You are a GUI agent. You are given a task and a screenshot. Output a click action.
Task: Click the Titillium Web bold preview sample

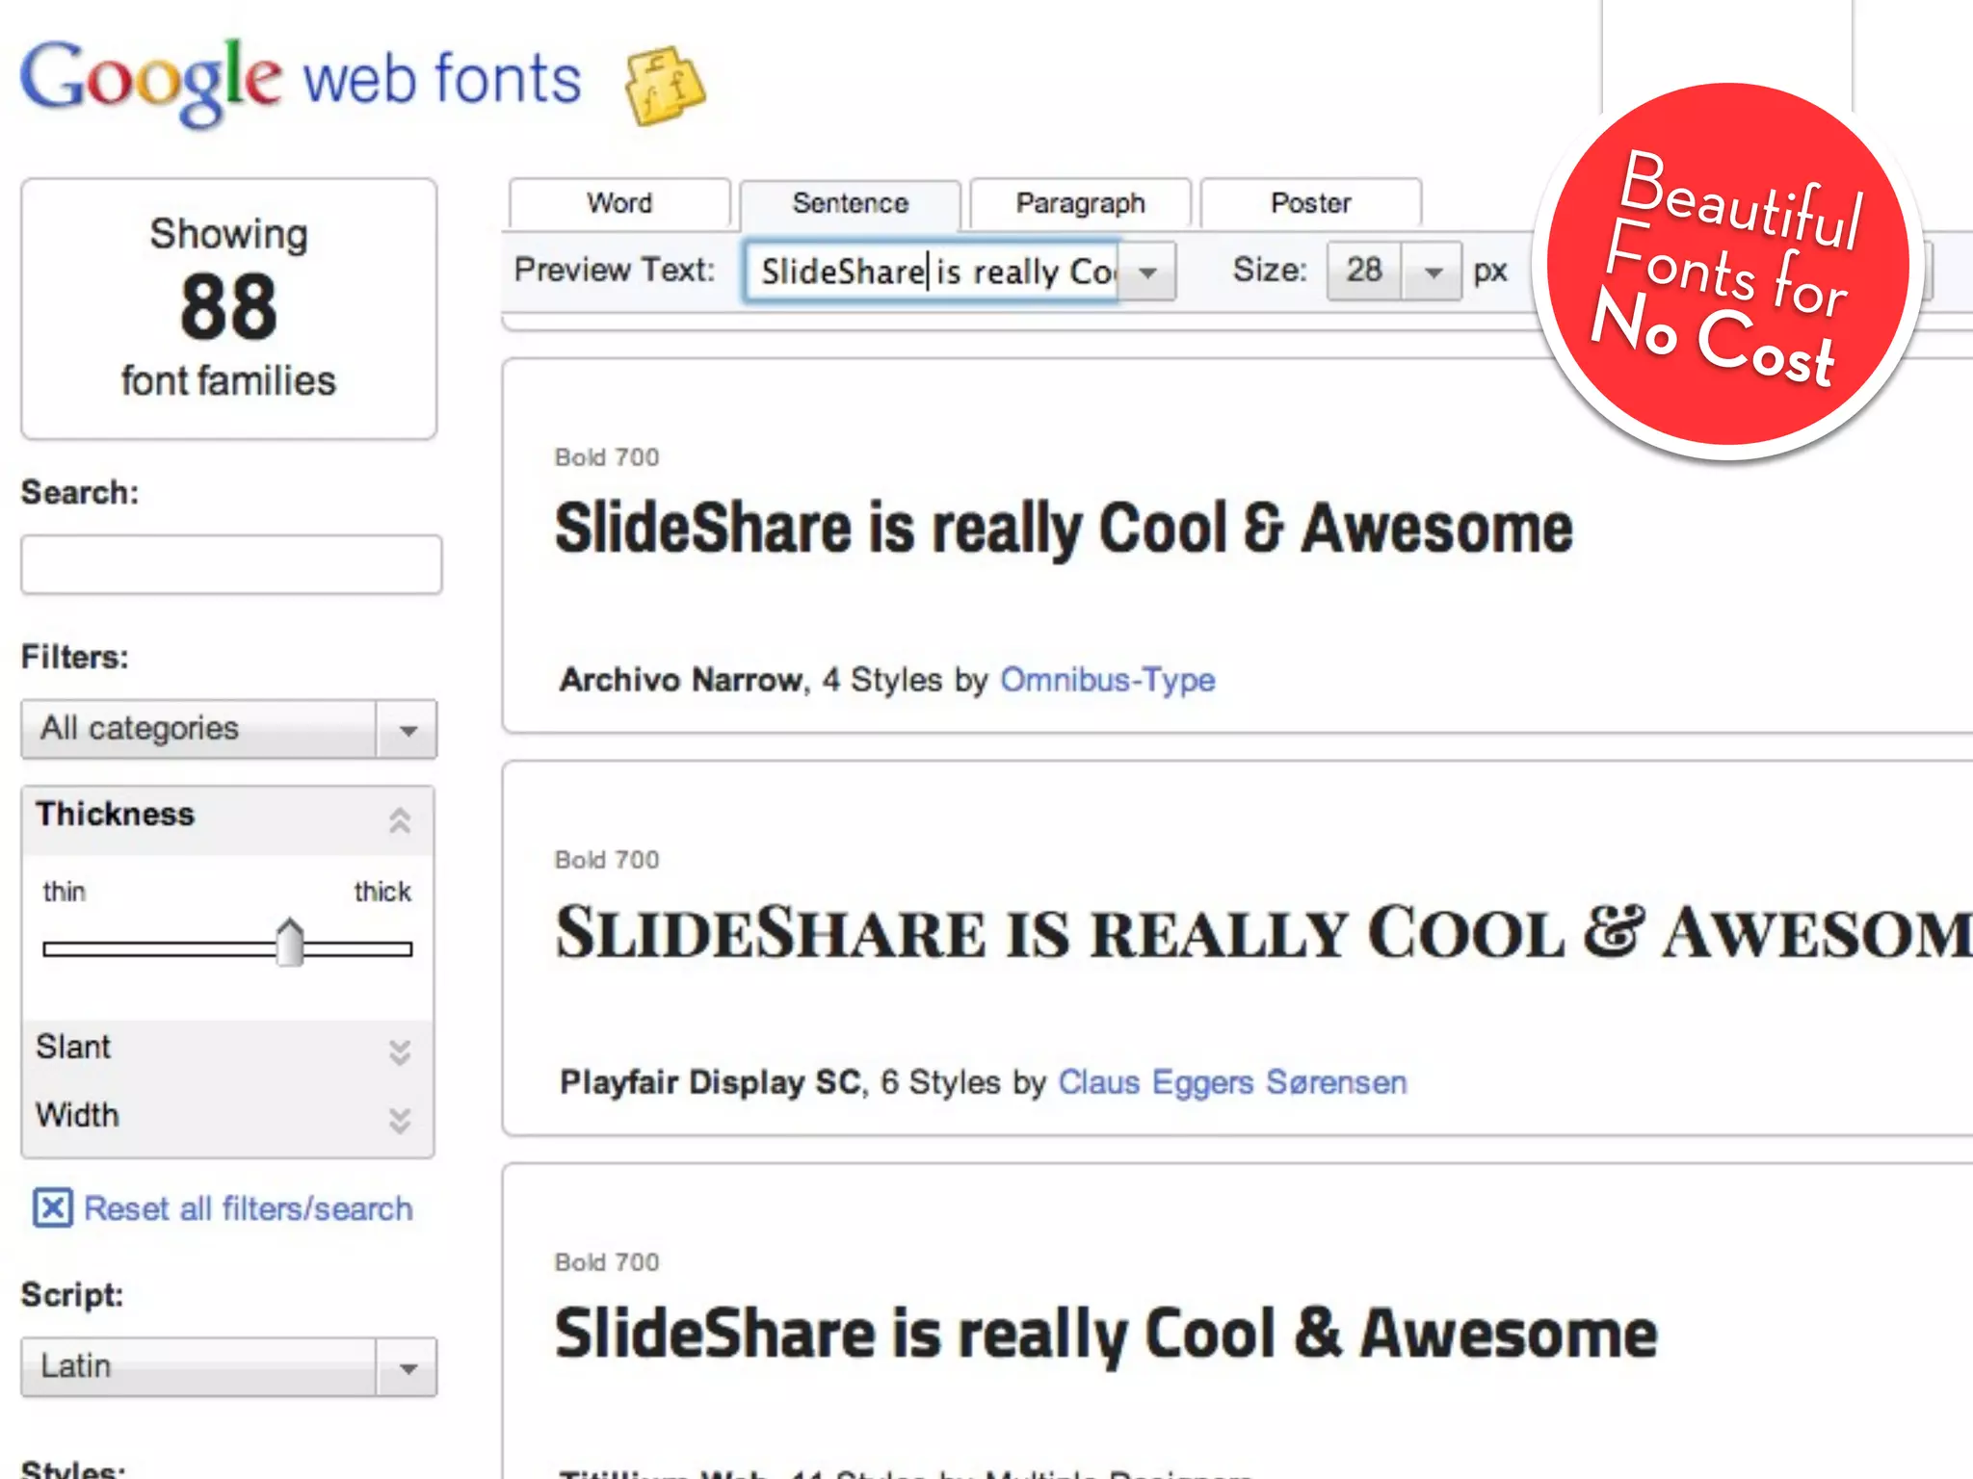pos(1106,1335)
